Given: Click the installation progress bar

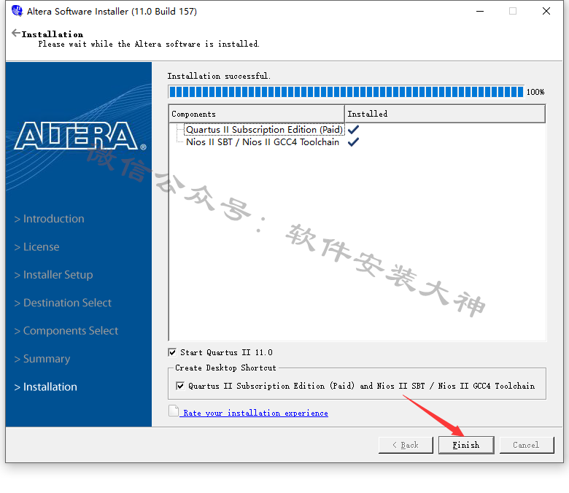Looking at the screenshot, I should coord(347,92).
